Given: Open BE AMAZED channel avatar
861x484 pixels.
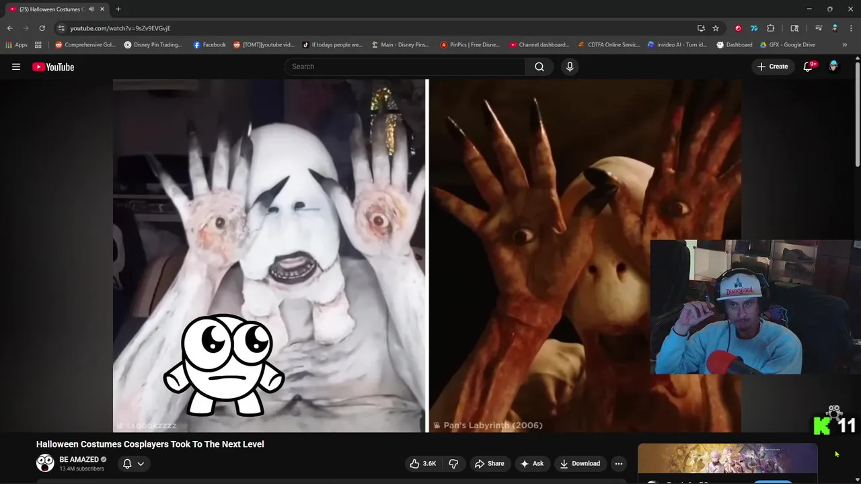Looking at the screenshot, I should click(x=45, y=463).
